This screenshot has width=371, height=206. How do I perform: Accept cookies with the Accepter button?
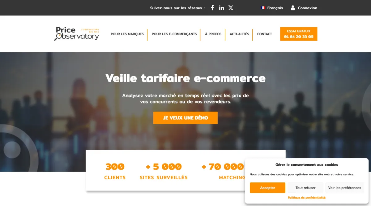(x=267, y=188)
